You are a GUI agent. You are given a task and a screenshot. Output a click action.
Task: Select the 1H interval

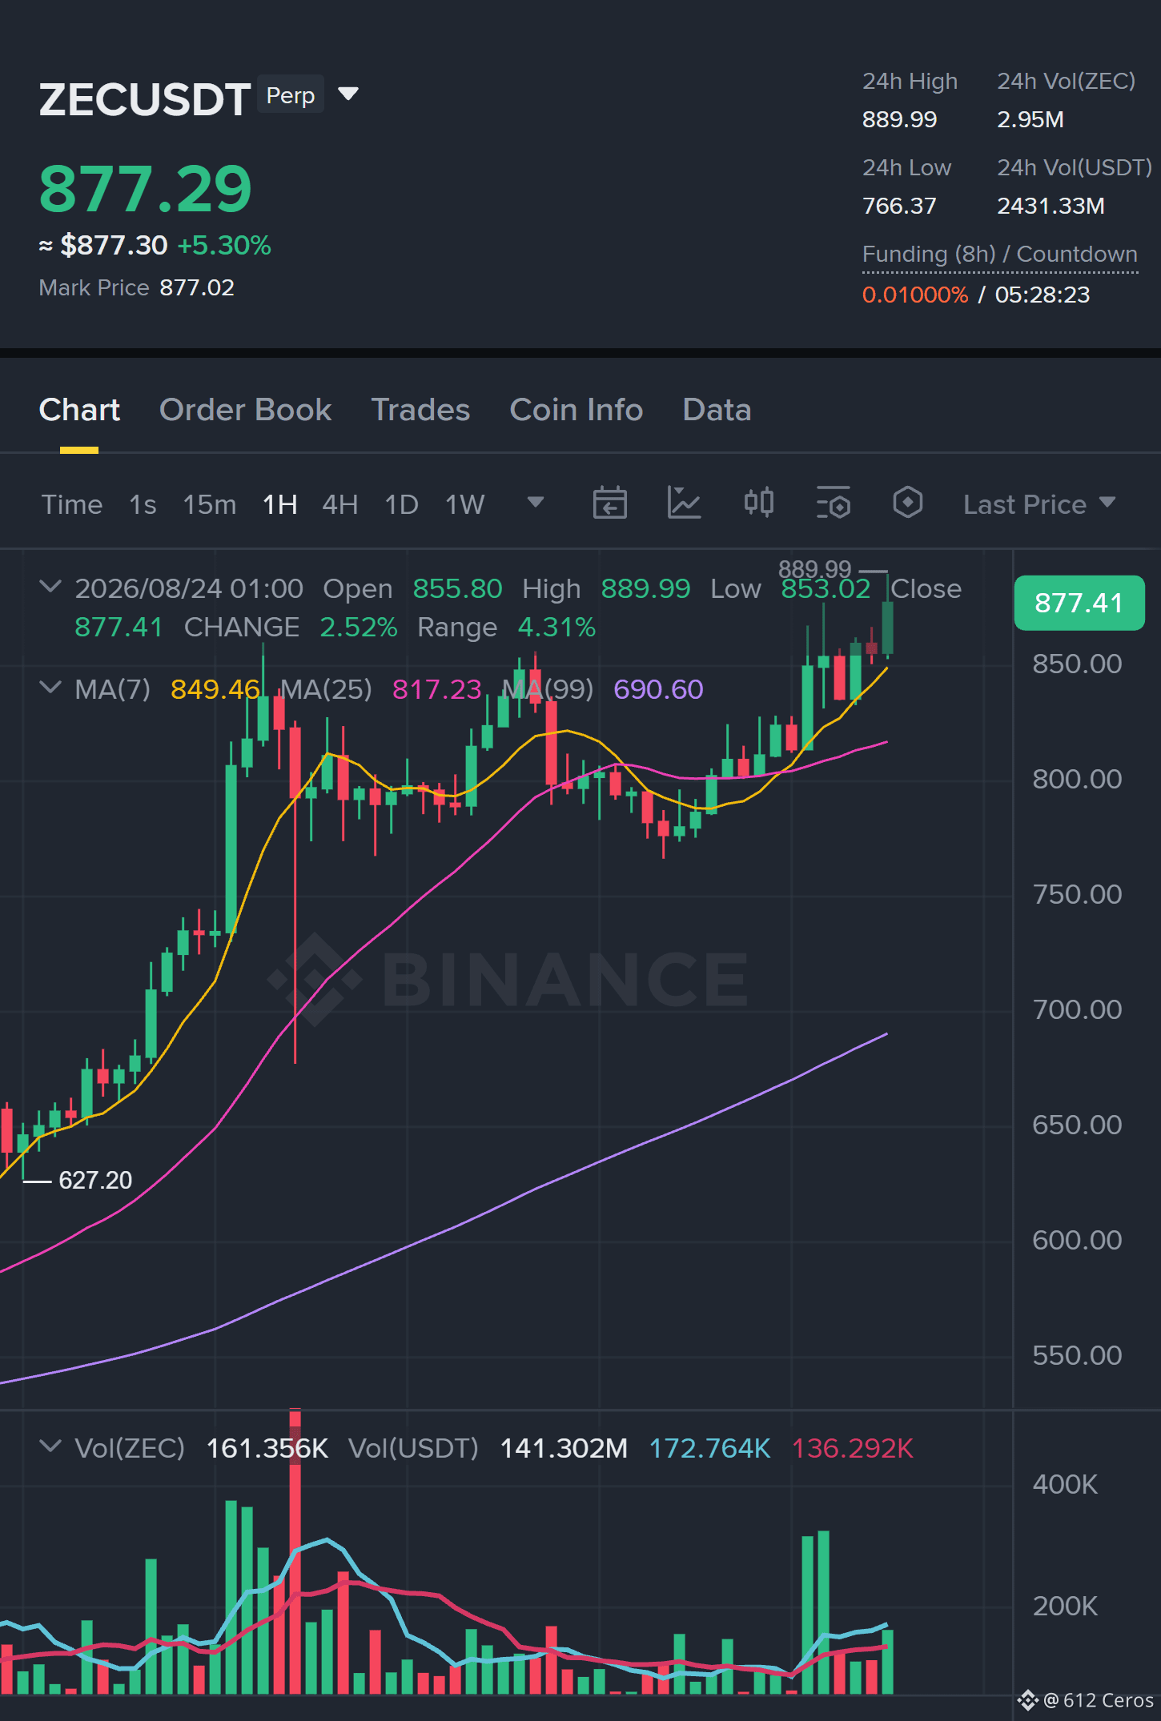pos(280,504)
